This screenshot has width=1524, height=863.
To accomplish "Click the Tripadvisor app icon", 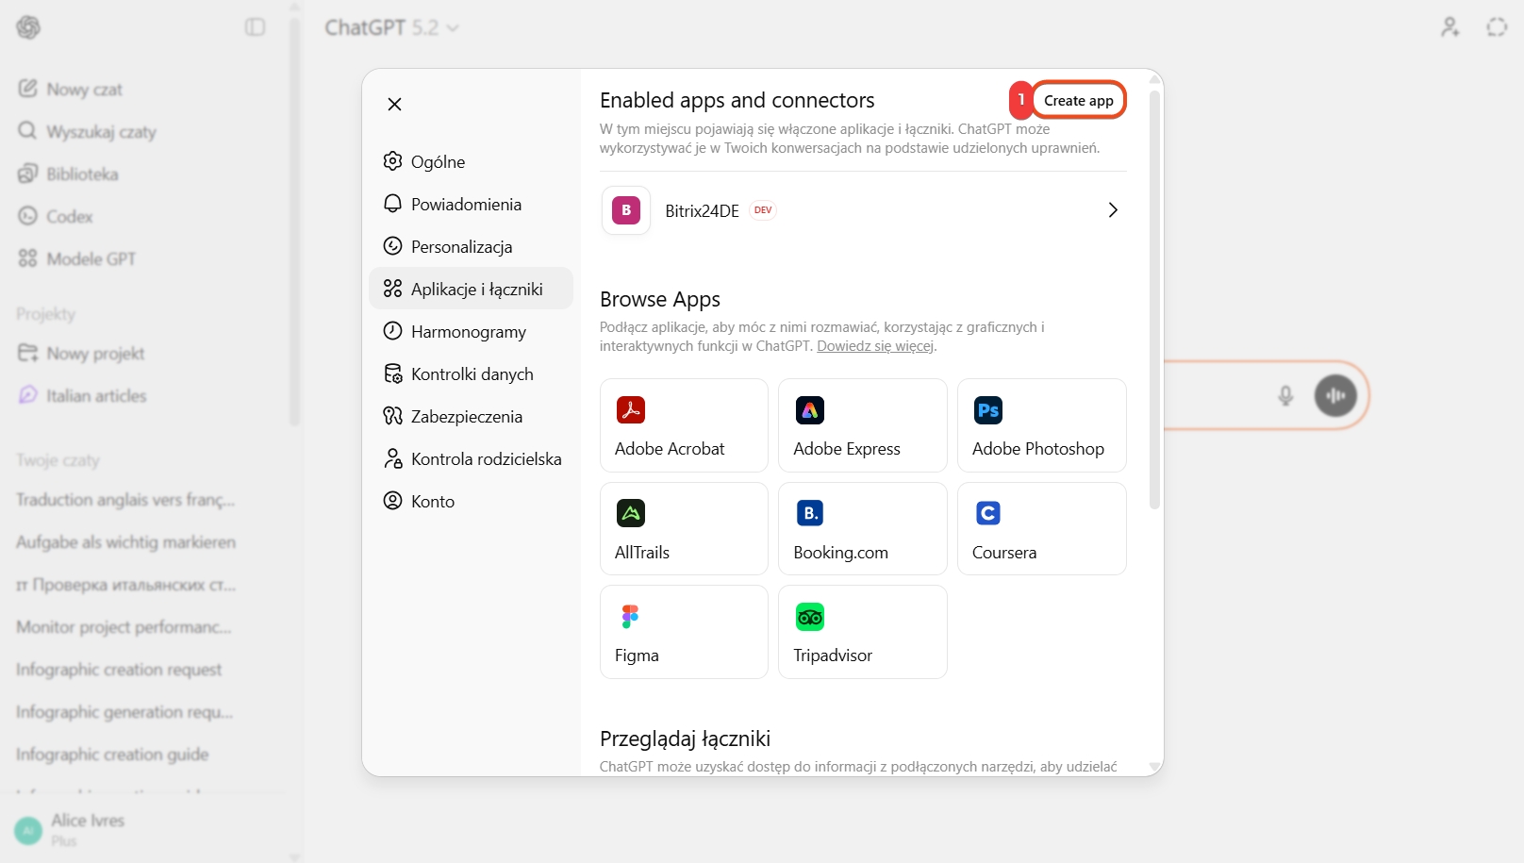I will point(810,617).
